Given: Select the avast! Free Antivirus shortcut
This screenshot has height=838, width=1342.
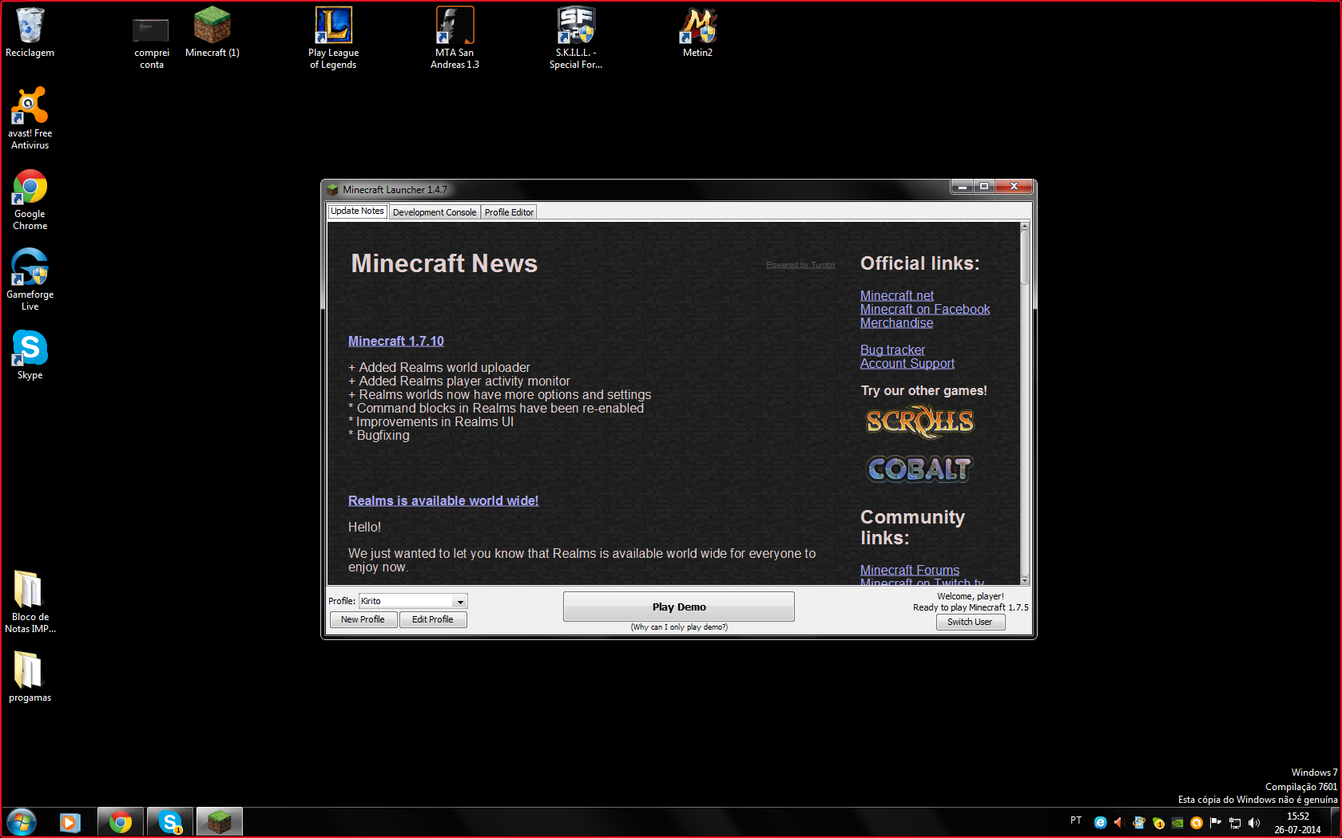Looking at the screenshot, I should [x=30, y=118].
